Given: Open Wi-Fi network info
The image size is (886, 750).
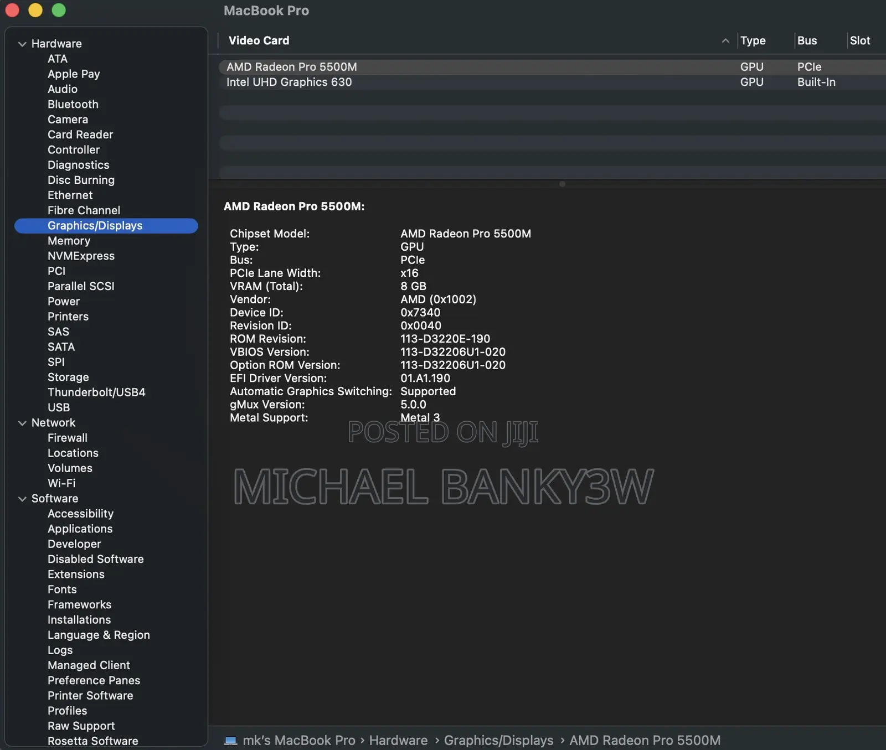Looking at the screenshot, I should click(61, 483).
